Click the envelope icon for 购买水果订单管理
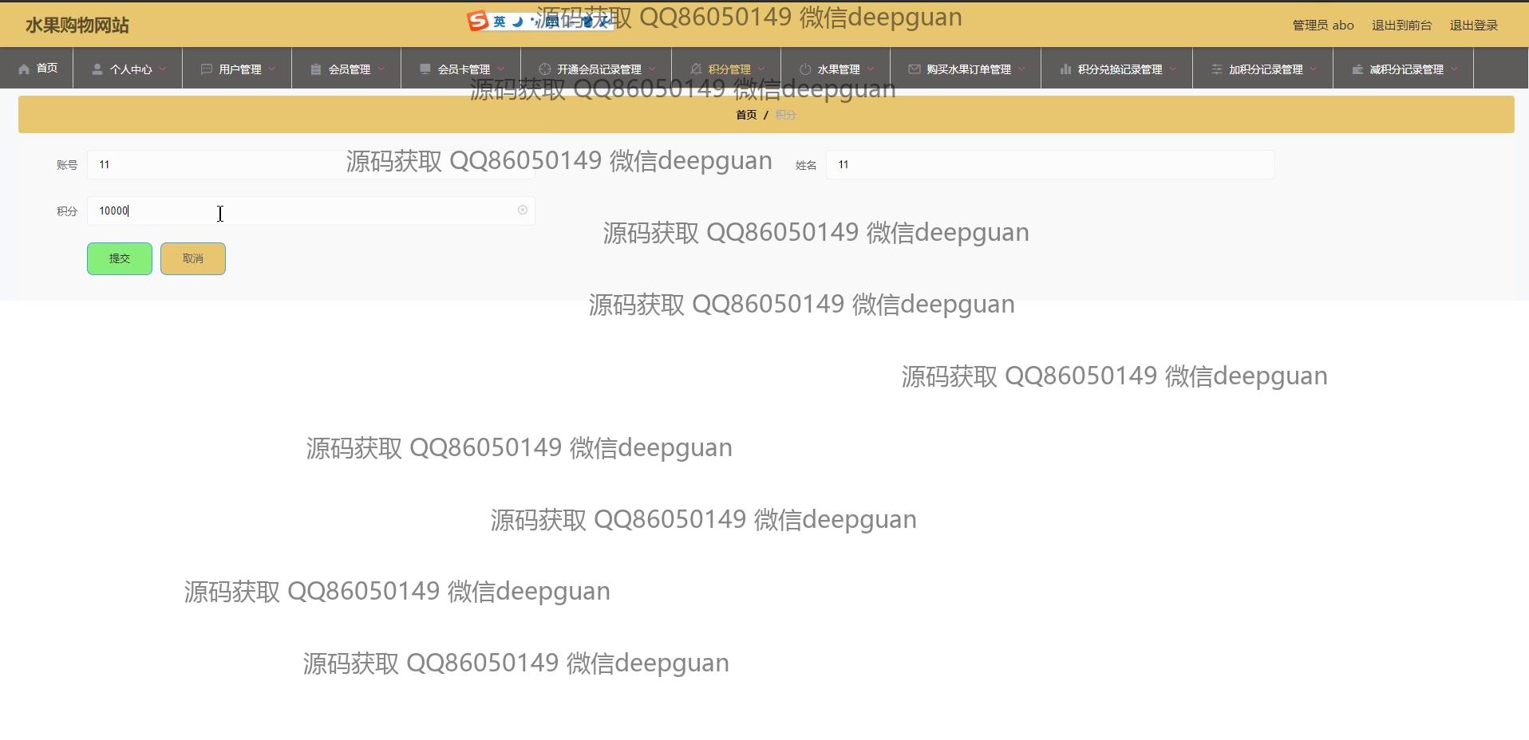Image resolution: width=1529 pixels, height=740 pixels. point(915,69)
